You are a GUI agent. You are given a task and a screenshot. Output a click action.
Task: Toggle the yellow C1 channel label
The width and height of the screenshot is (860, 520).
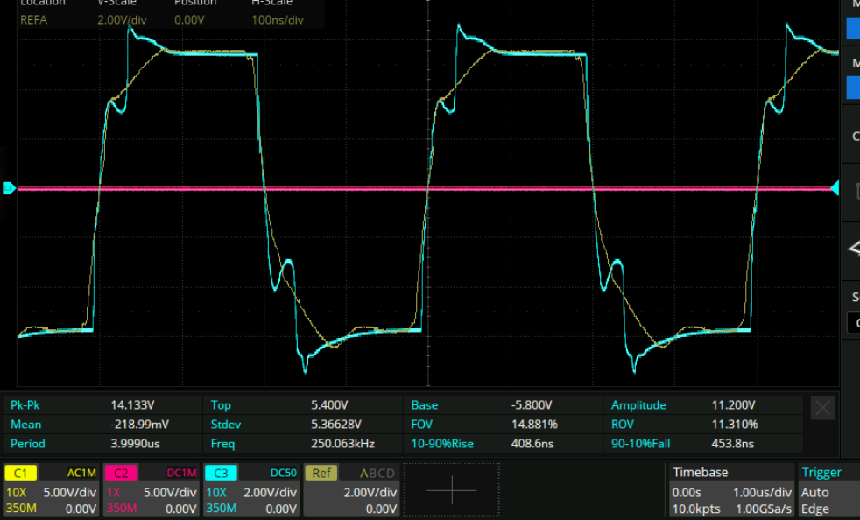pyautogui.click(x=21, y=473)
